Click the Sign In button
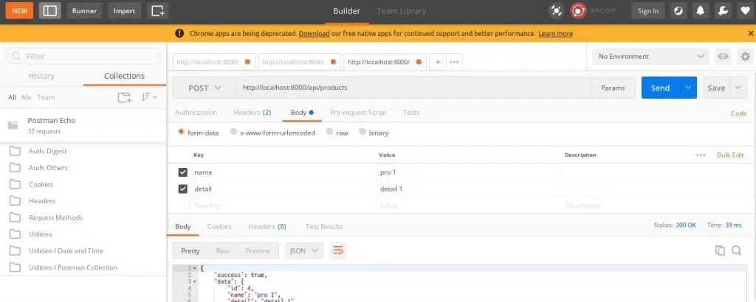756x302 pixels. click(648, 10)
